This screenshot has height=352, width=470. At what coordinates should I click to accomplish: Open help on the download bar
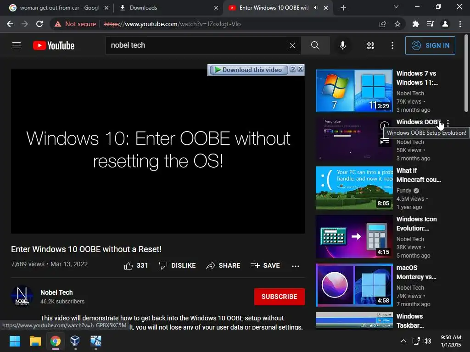pyautogui.click(x=293, y=69)
